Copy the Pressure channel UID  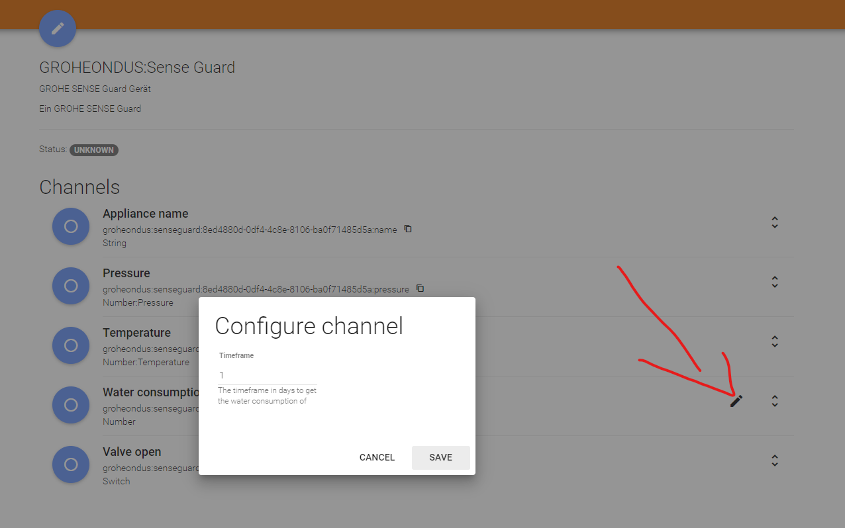(x=420, y=288)
